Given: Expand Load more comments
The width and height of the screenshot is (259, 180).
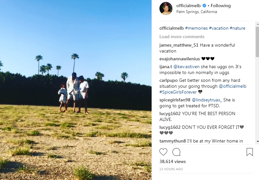Looking at the screenshot, I should (x=182, y=37).
